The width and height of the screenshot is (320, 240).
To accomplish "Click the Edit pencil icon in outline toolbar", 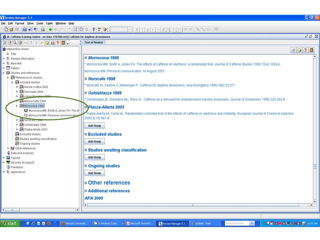I will coord(10,43).
